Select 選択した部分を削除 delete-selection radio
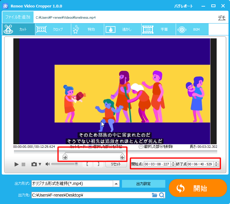 (x=141, y=147)
